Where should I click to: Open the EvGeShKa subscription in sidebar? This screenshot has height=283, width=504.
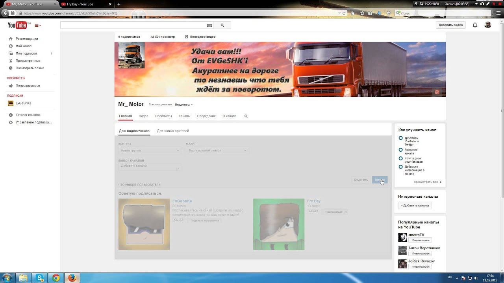(23, 103)
